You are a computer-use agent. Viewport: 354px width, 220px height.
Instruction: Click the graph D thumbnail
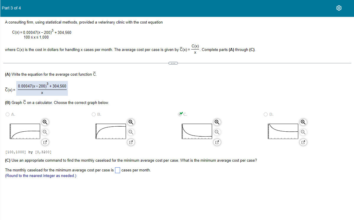[283, 131]
